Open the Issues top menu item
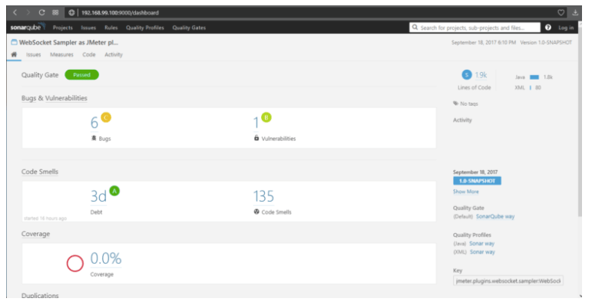 pos(88,28)
